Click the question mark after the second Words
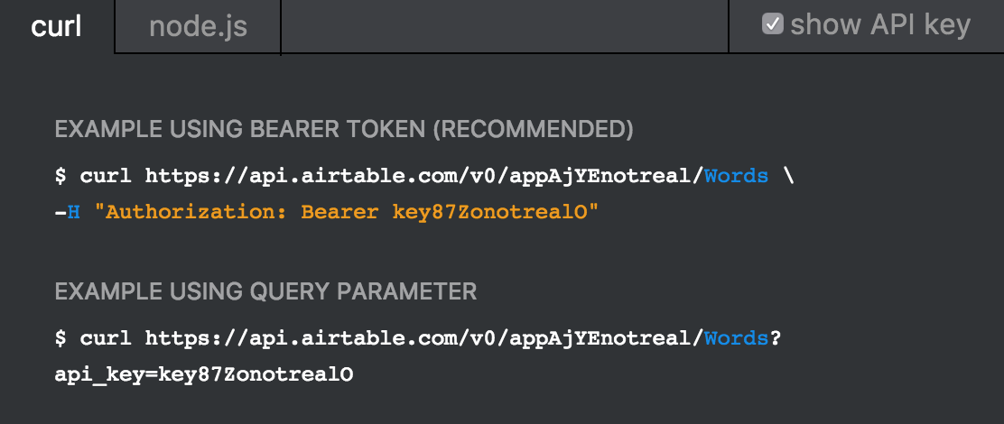 (776, 338)
